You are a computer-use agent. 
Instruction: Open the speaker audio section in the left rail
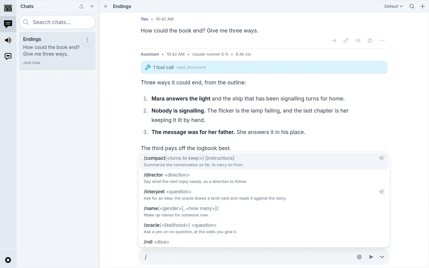(x=8, y=40)
